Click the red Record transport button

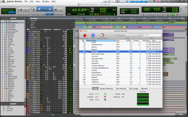pos(177,15)
